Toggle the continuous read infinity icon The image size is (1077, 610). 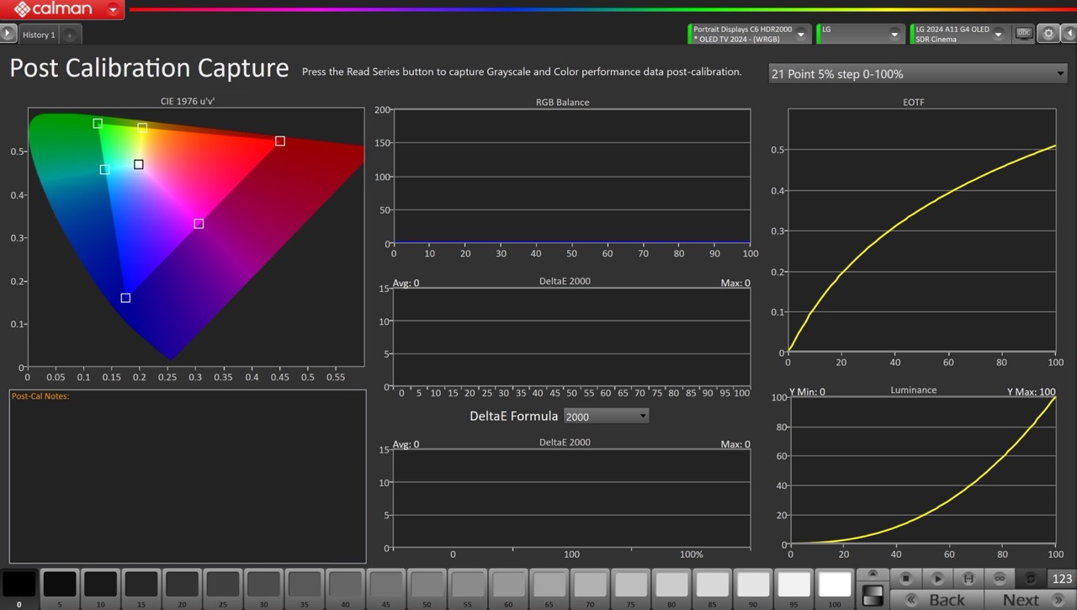click(1000, 579)
